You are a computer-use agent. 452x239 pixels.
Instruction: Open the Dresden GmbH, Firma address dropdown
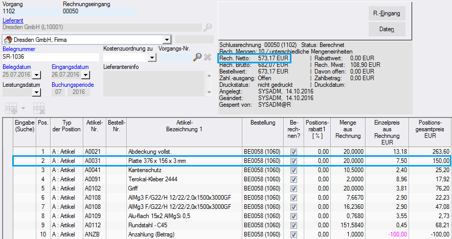[167, 39]
